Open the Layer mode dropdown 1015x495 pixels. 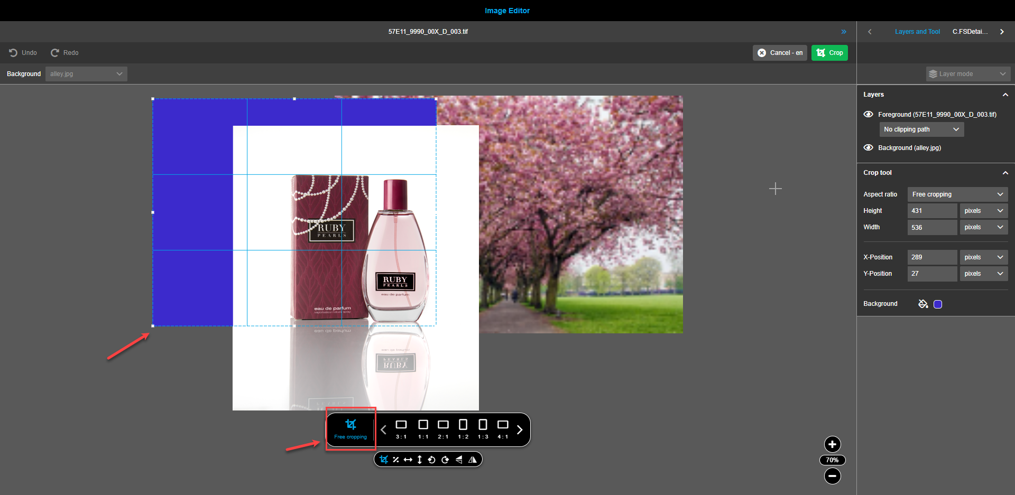click(x=967, y=73)
